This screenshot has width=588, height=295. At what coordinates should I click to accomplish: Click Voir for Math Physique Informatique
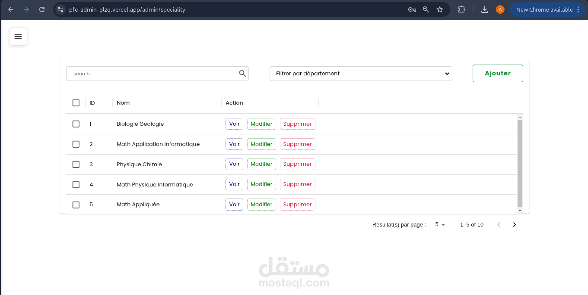click(234, 184)
